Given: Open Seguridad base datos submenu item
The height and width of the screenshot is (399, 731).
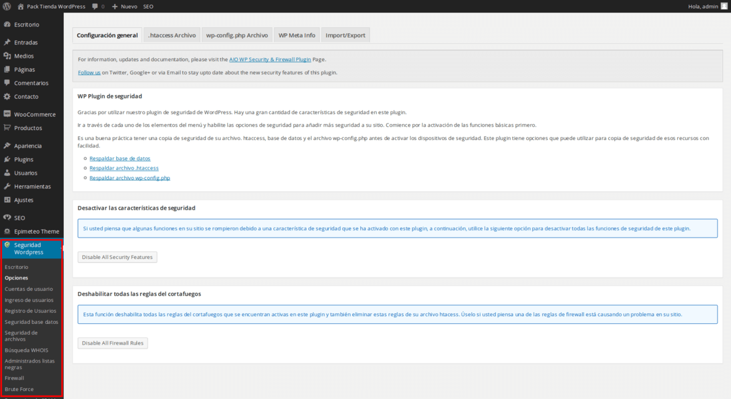Looking at the screenshot, I should (x=31, y=322).
